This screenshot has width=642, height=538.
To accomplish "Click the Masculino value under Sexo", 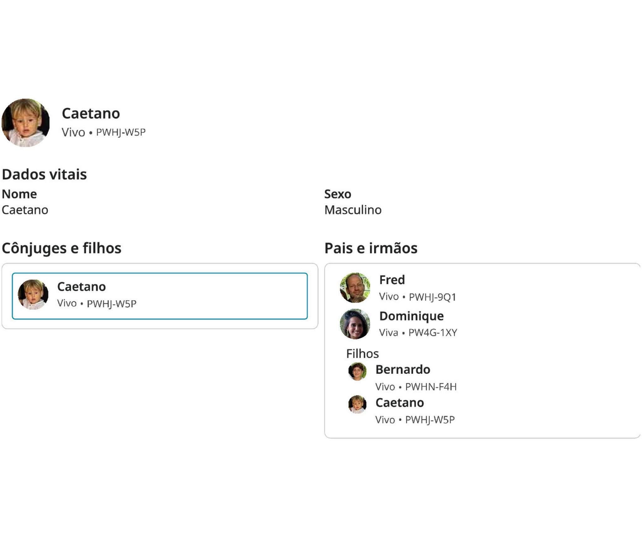I will pyautogui.click(x=353, y=210).
